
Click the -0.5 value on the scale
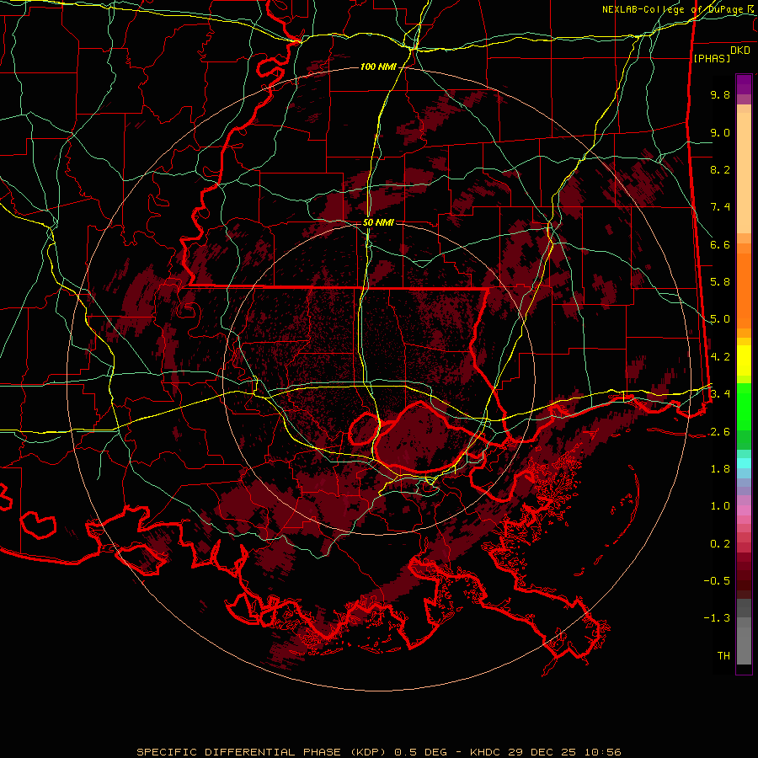pyautogui.click(x=717, y=581)
